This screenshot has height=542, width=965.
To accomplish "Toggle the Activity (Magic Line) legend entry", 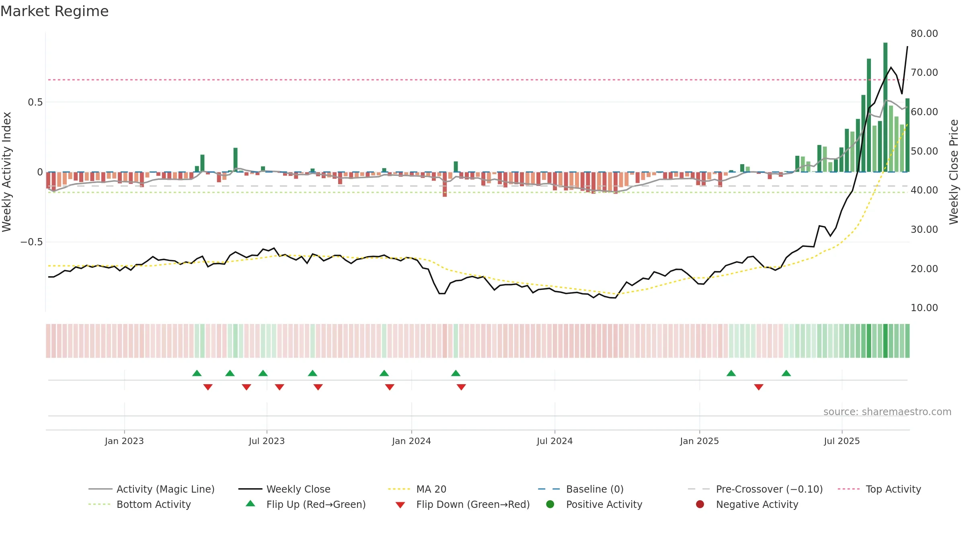I will [152, 489].
